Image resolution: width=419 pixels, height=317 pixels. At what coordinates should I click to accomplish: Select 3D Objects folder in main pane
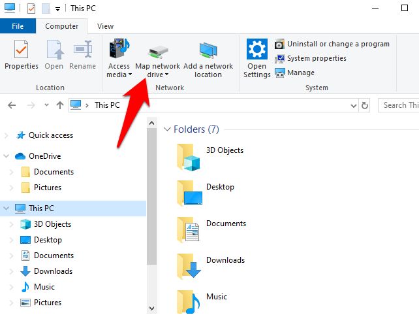[x=211, y=158]
